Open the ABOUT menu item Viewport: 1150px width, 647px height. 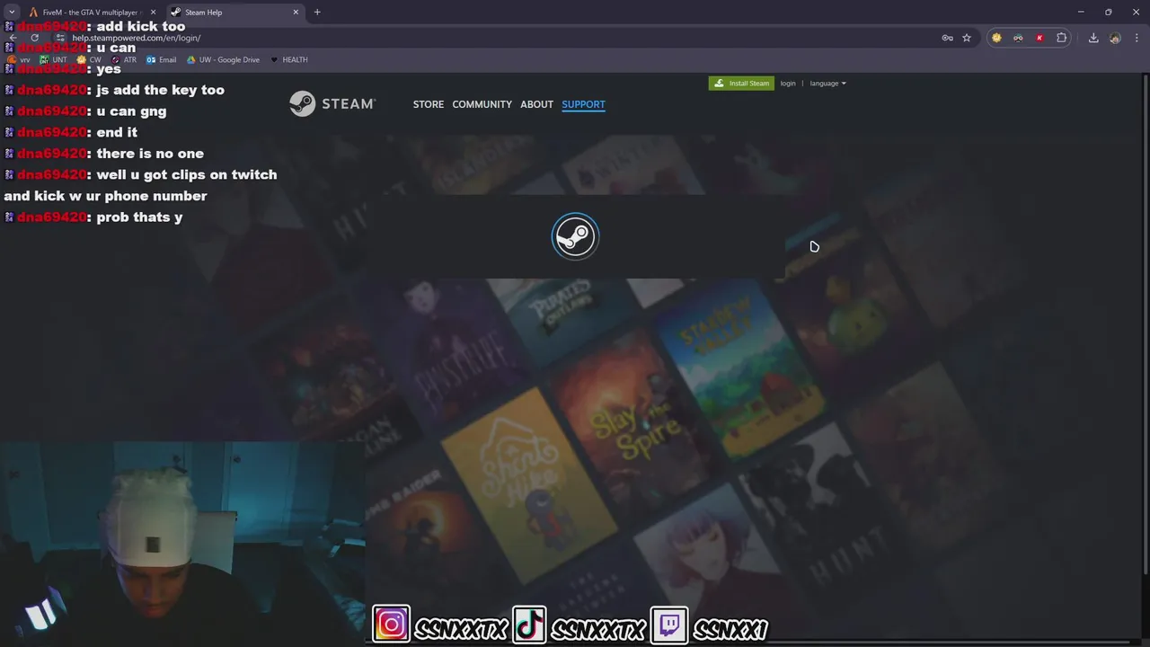point(536,104)
